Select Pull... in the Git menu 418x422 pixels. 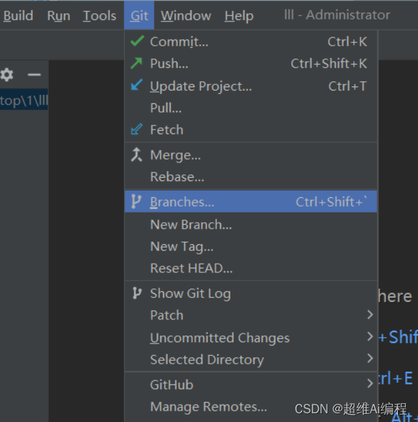click(251, 108)
